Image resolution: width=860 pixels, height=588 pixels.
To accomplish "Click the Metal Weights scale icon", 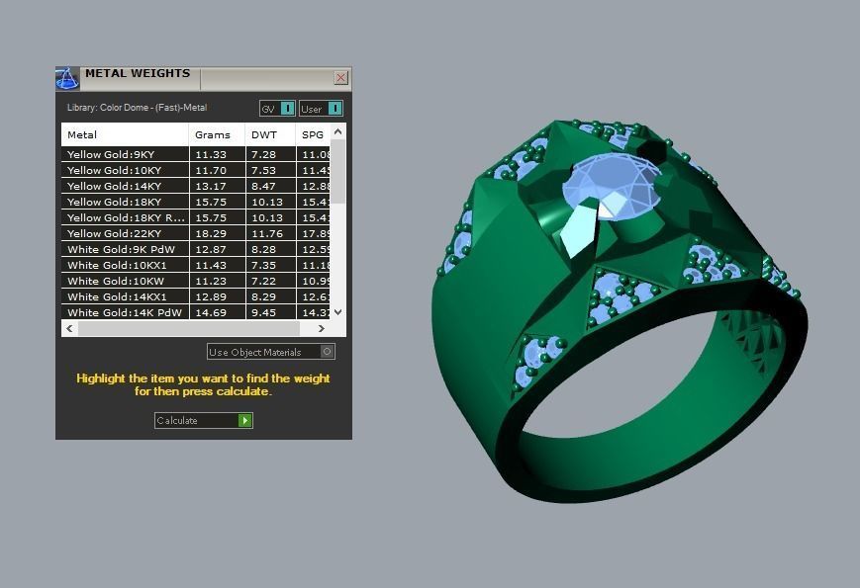I will click(67, 79).
